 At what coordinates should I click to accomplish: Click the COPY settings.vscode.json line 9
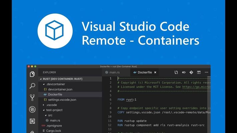[164, 112]
